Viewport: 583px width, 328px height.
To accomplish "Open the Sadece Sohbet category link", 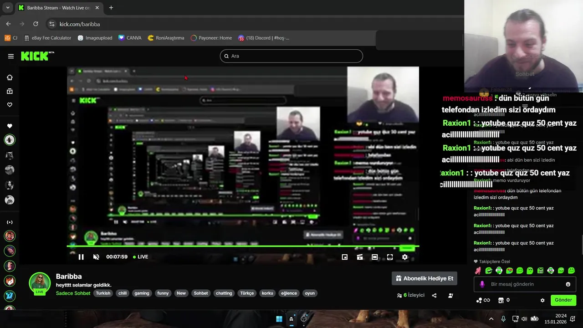I will [x=73, y=293].
